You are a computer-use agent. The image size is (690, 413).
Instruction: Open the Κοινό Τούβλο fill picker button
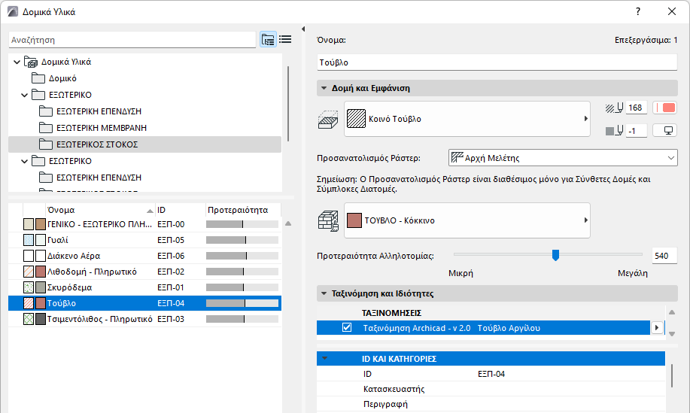click(467, 119)
